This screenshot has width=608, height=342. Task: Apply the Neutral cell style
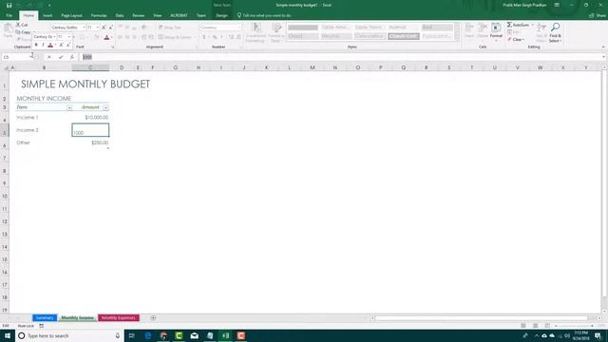click(336, 36)
